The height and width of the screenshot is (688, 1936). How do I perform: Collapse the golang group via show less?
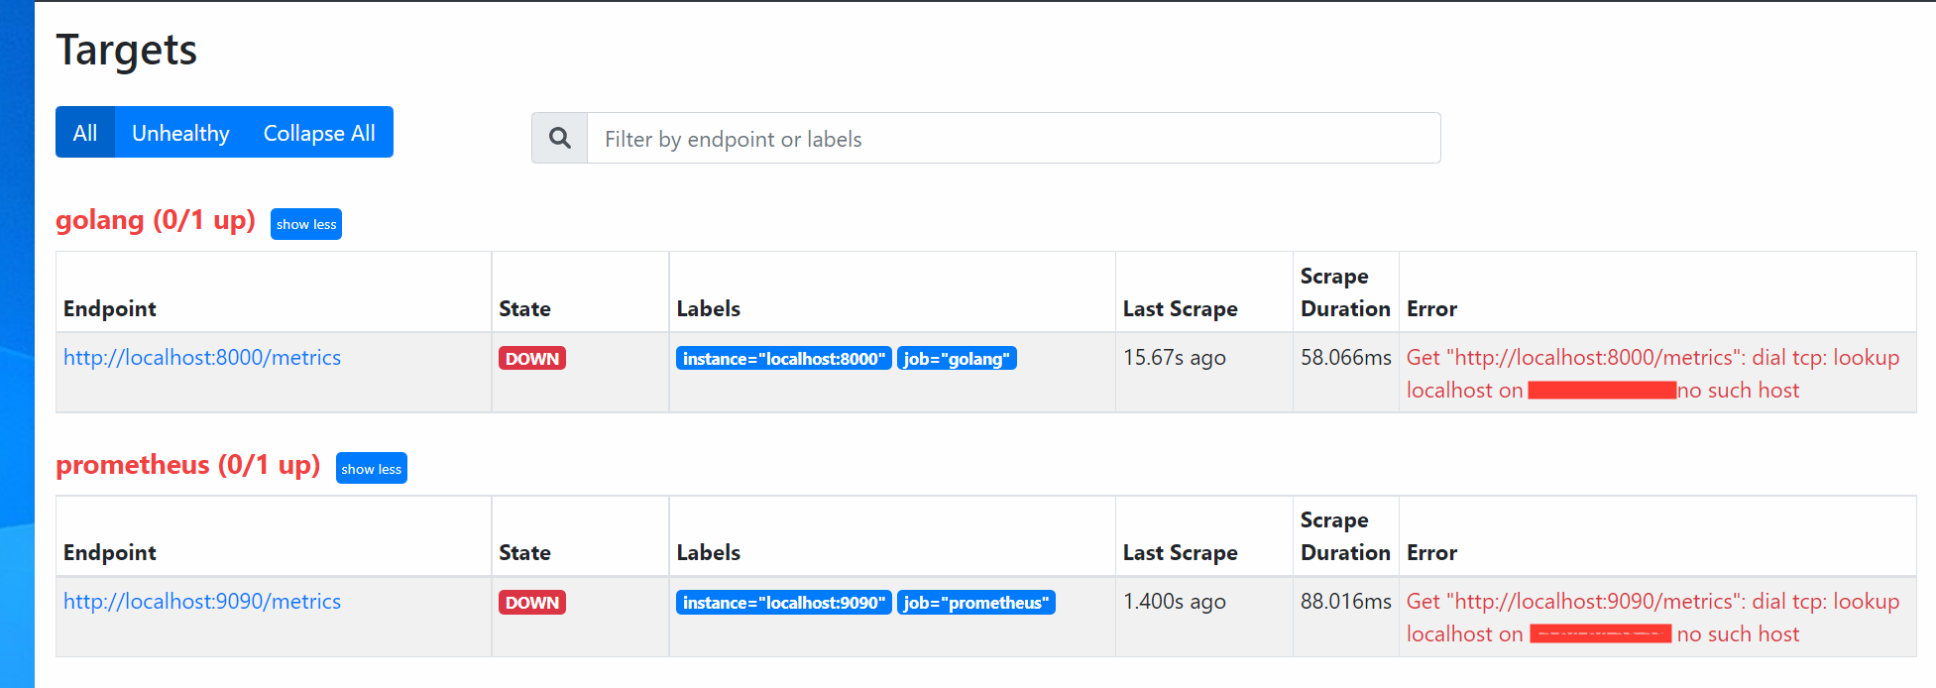click(305, 224)
